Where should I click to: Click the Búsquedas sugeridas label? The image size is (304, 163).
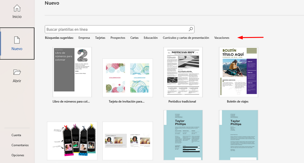[59, 38]
